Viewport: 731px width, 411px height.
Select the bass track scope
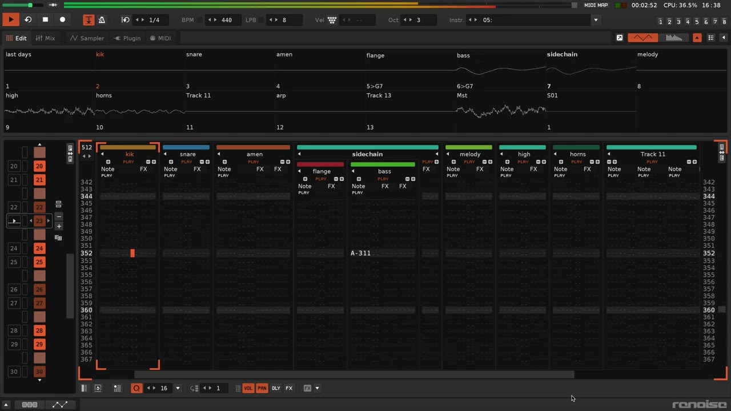pyautogui.click(x=500, y=70)
